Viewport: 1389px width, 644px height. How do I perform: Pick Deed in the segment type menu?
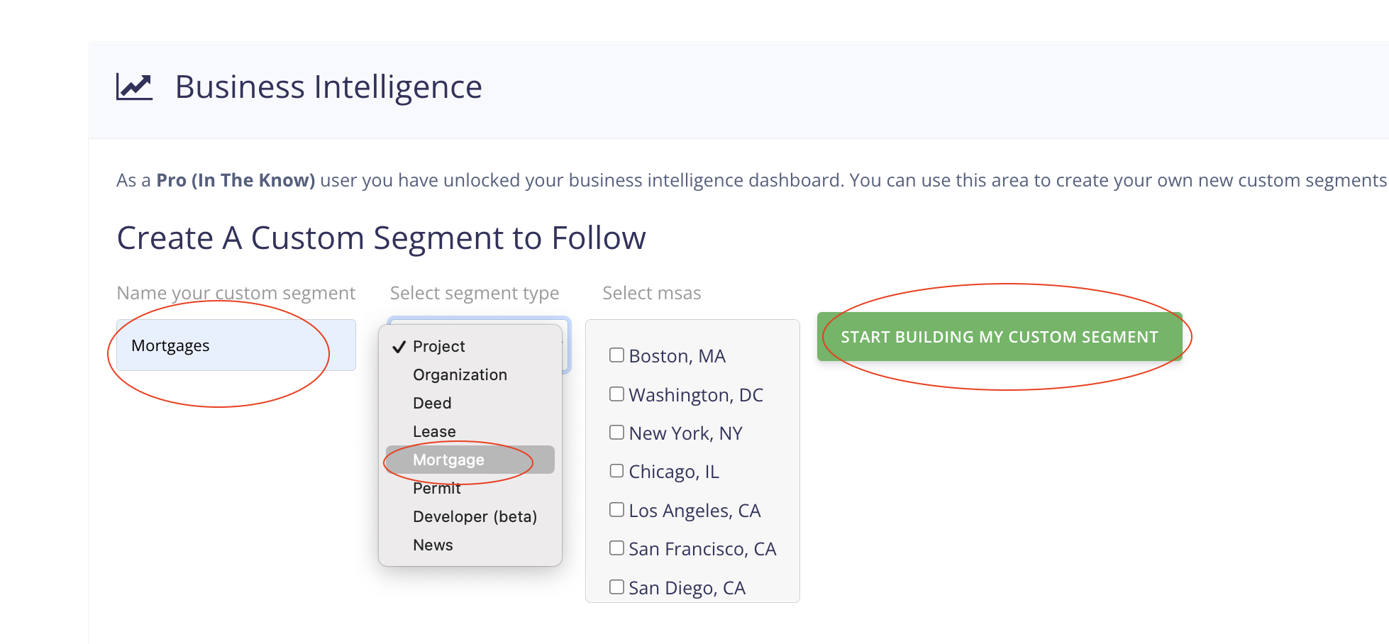click(x=432, y=403)
